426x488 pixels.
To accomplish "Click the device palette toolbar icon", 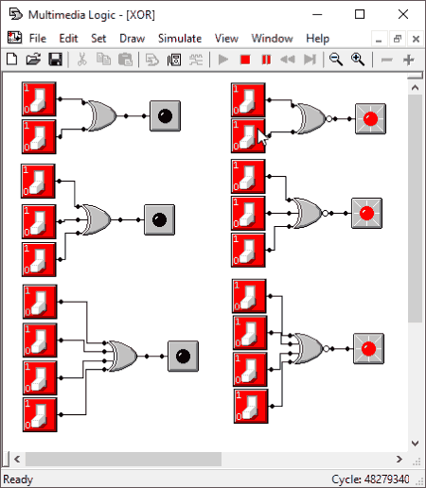I will 174,60.
